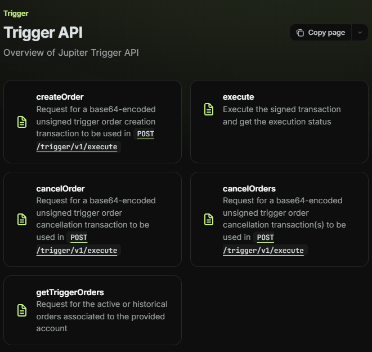The height and width of the screenshot is (352, 372).
Task: Click the POST /trigger/v1/execute code in cancelOrder
Action: point(77,250)
